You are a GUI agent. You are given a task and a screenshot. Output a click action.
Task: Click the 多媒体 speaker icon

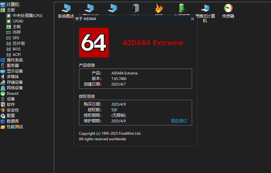click(2, 77)
